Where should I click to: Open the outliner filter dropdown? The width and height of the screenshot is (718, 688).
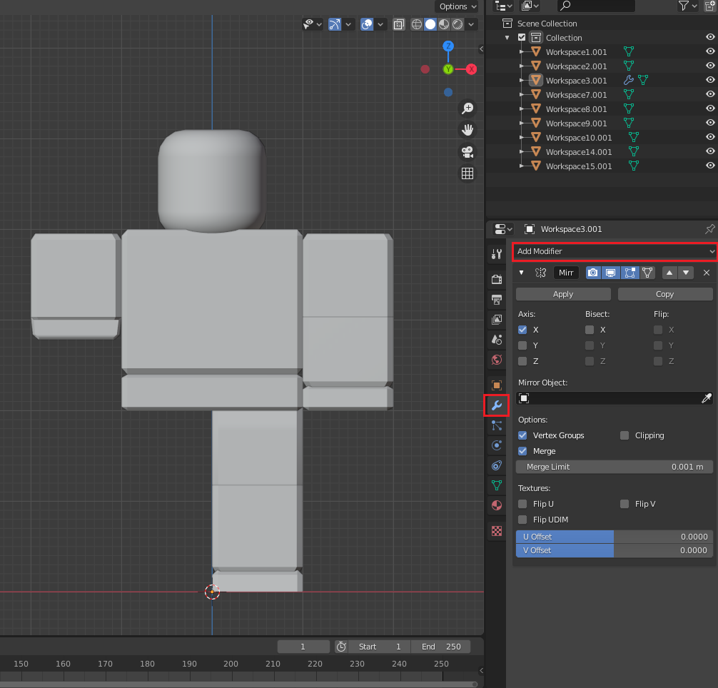tap(688, 6)
